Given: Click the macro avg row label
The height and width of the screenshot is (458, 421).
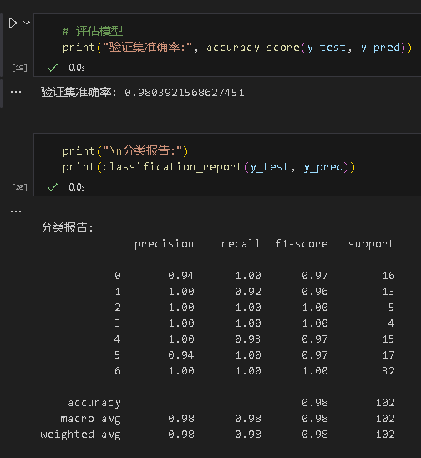Looking at the screenshot, I should tap(91, 419).
